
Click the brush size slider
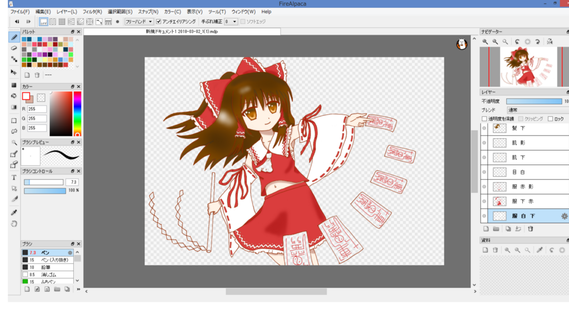[x=43, y=182]
